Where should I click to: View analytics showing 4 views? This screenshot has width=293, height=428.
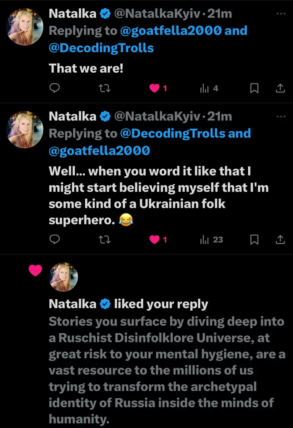[209, 88]
